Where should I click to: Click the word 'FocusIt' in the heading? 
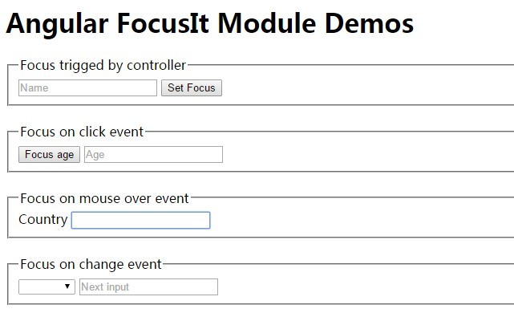click(x=163, y=23)
